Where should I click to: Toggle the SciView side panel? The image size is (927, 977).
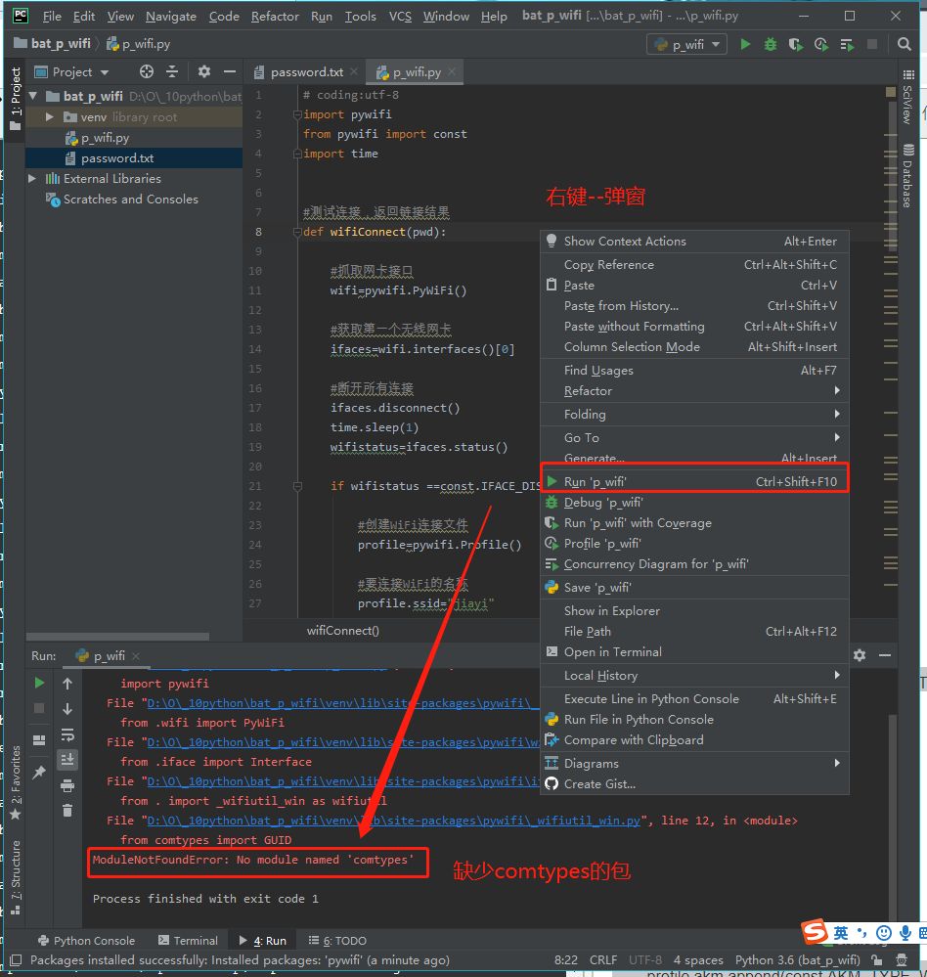(908, 98)
